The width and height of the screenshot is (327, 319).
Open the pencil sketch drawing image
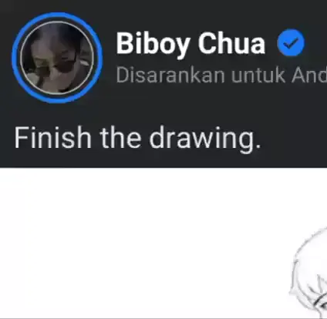tap(308, 272)
